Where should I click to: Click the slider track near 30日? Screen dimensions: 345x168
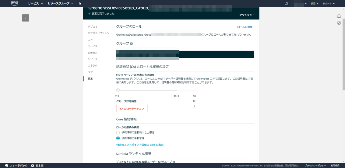click(177, 90)
